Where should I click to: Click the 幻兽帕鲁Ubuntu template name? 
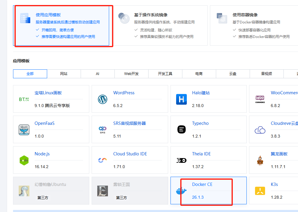[50, 184]
